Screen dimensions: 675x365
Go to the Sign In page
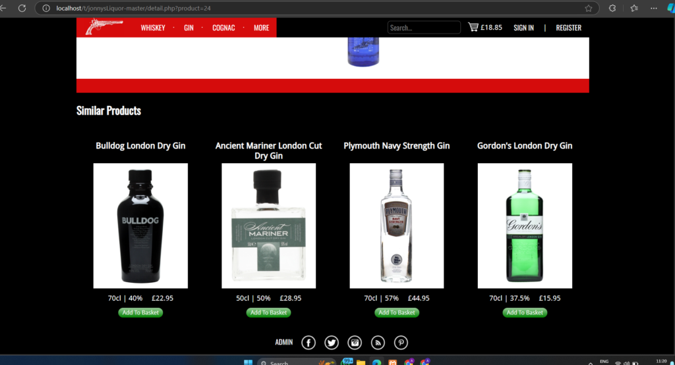click(x=523, y=28)
